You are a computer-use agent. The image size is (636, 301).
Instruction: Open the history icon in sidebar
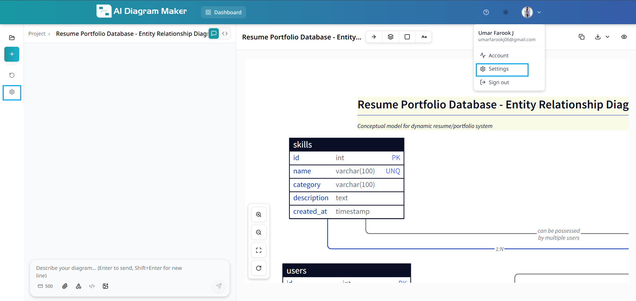point(12,75)
